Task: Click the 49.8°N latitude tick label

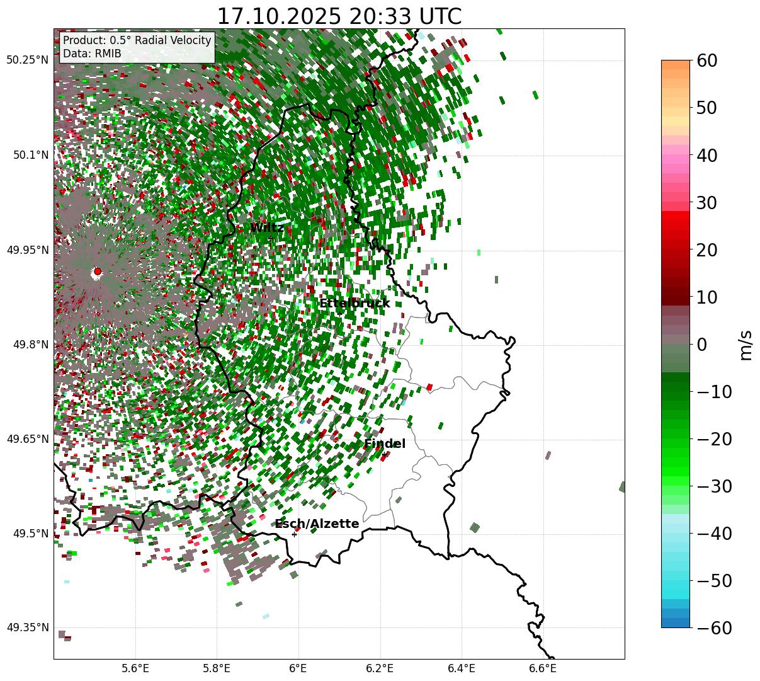Action: (30, 345)
